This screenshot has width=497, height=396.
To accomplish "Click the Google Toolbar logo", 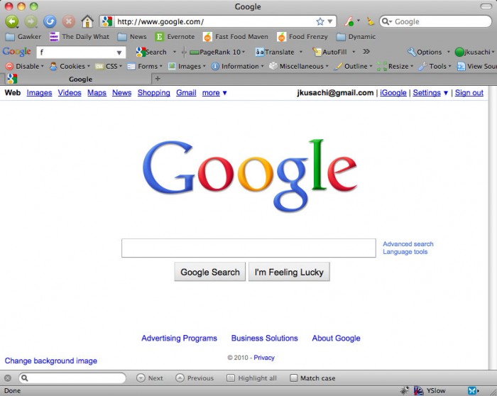I will click(17, 52).
